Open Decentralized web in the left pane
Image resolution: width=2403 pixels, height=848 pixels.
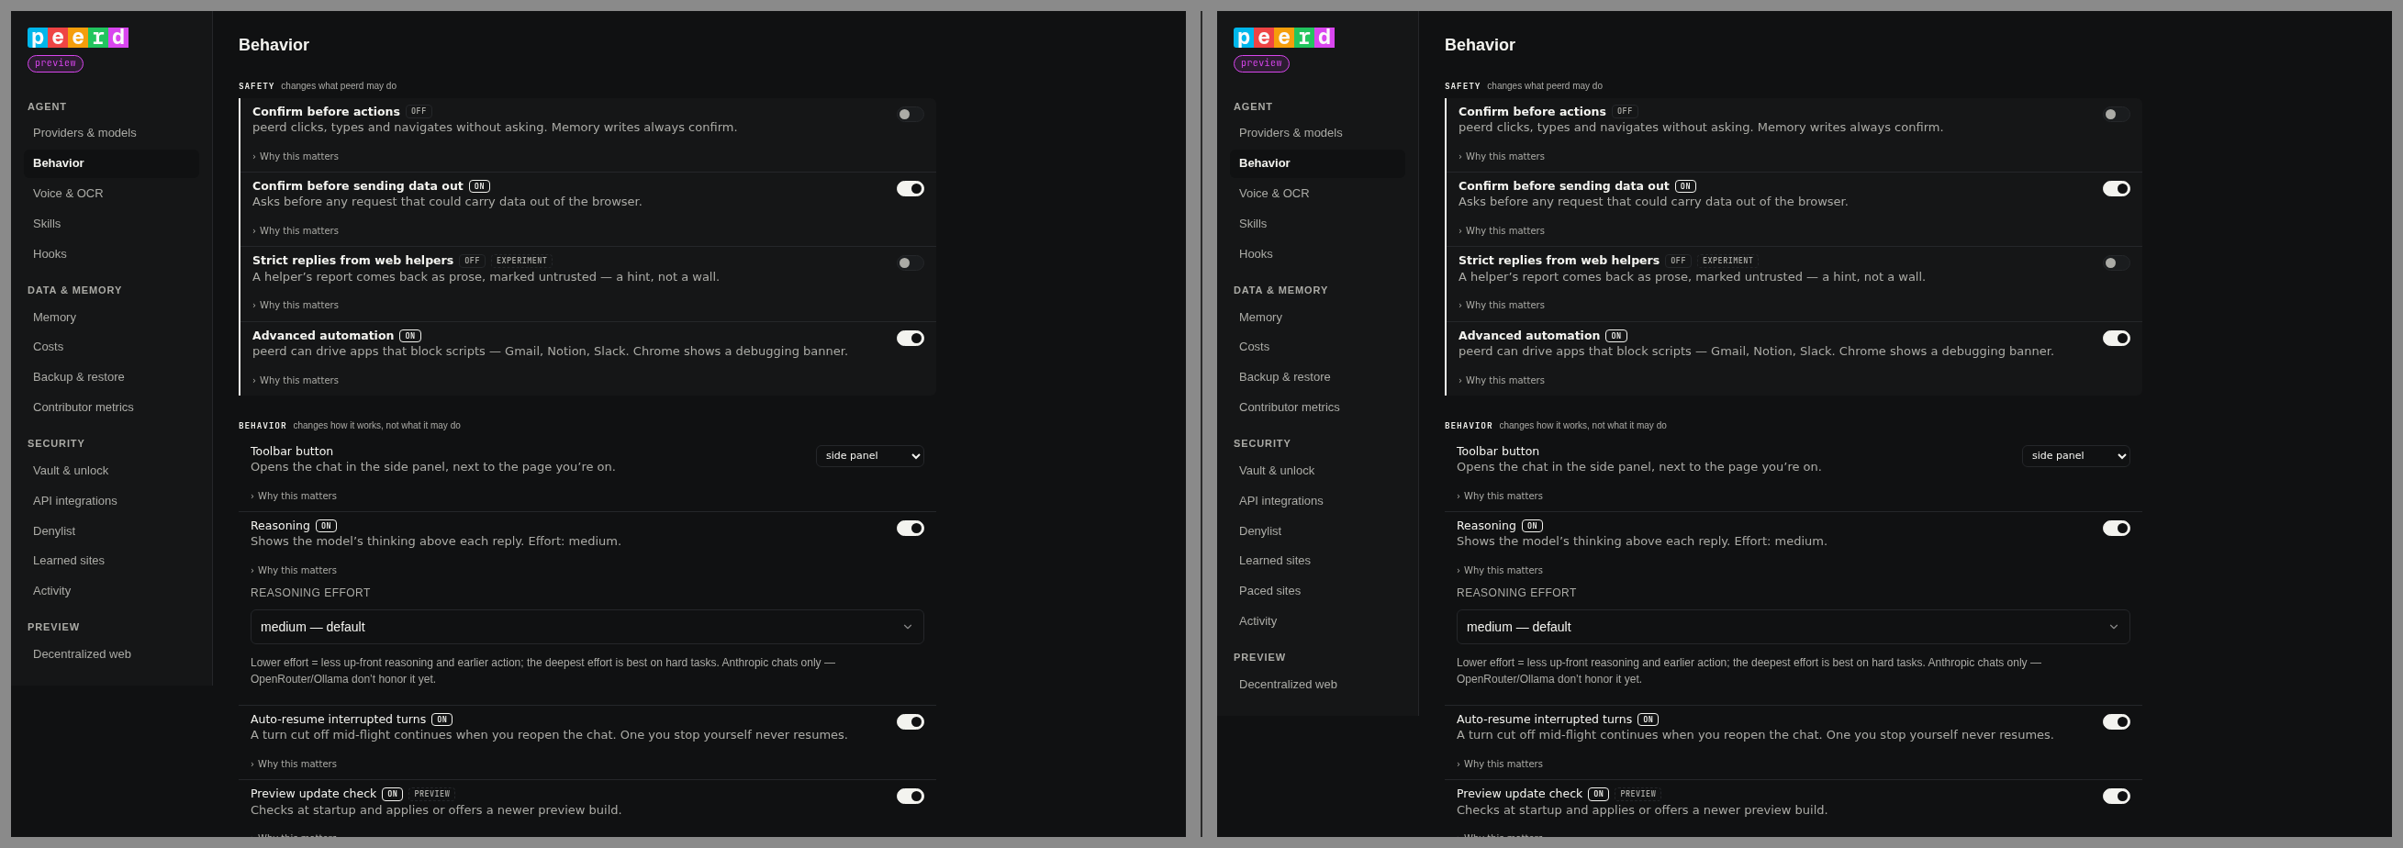click(111, 655)
